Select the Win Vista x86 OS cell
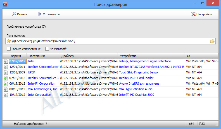This screenshot has height=129, width=221. point(202,61)
